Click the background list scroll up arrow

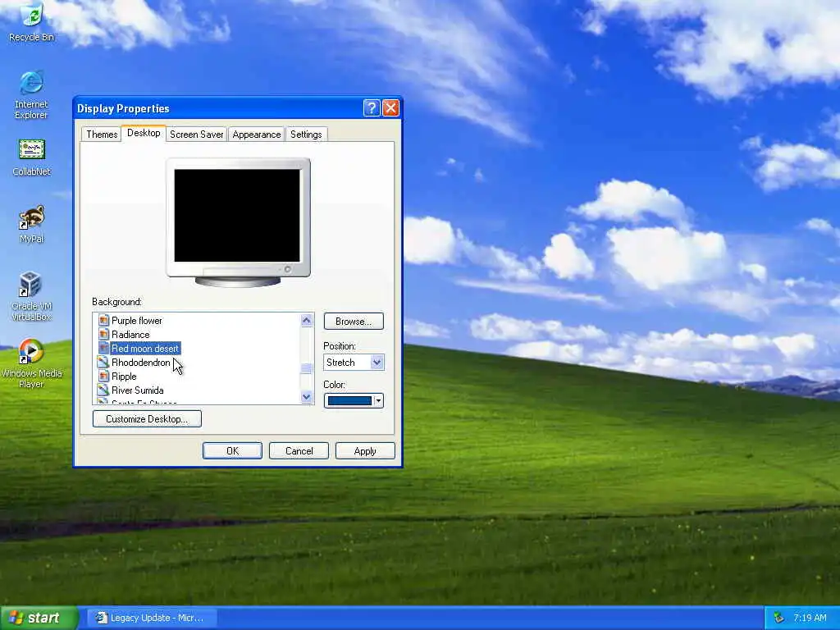(307, 321)
